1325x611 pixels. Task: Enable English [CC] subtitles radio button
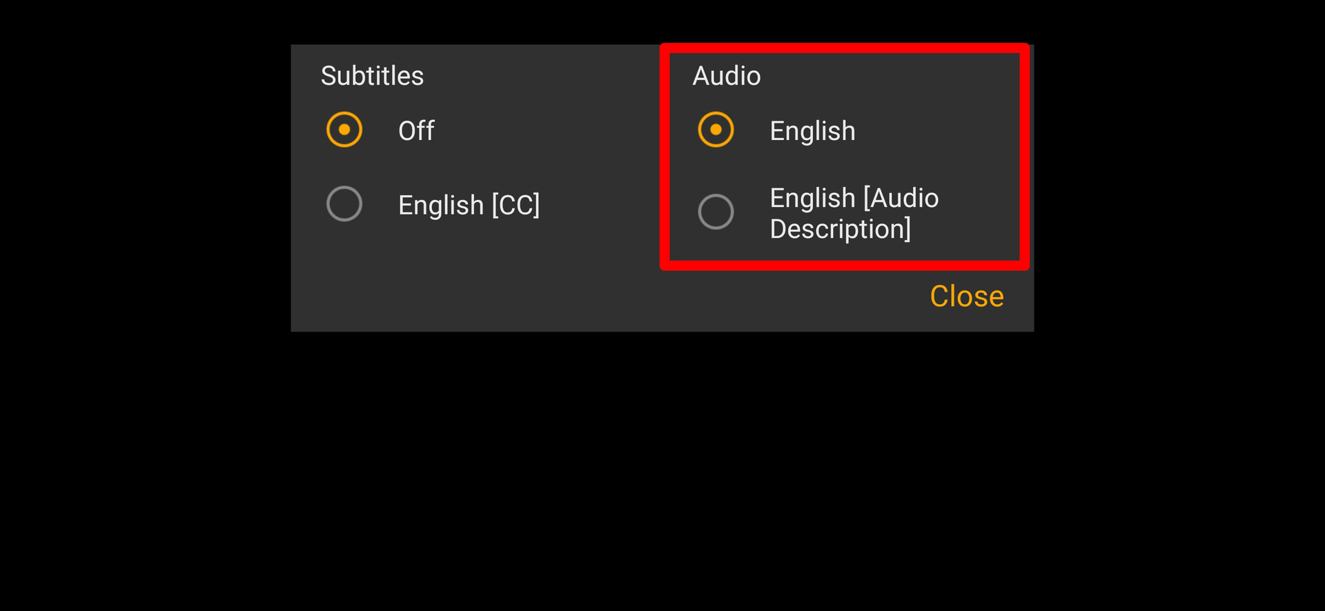click(344, 204)
